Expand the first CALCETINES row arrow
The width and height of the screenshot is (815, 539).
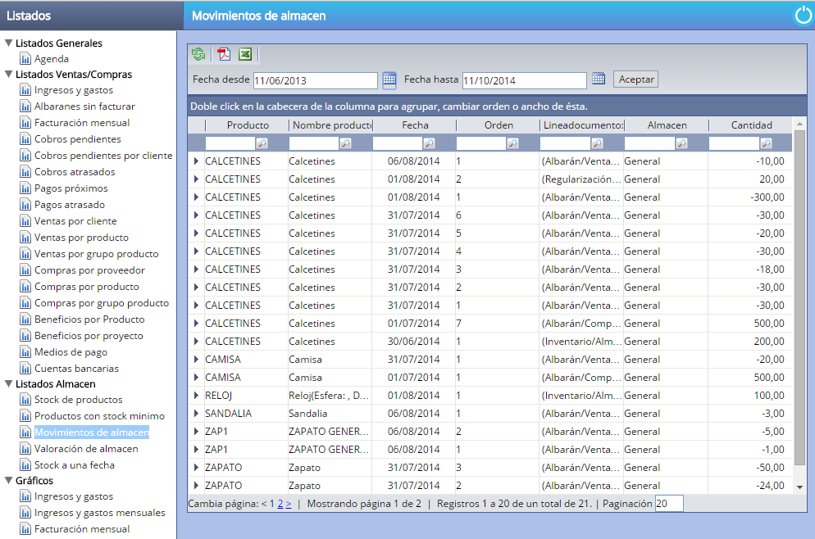pyautogui.click(x=196, y=161)
